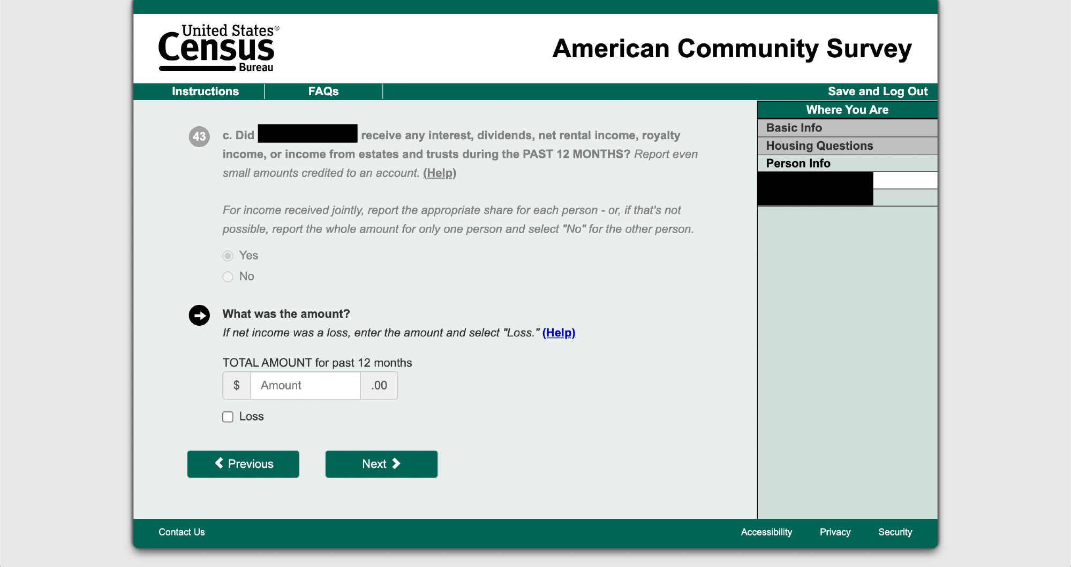Open the Instructions menu item
The image size is (1071, 567).
point(205,91)
